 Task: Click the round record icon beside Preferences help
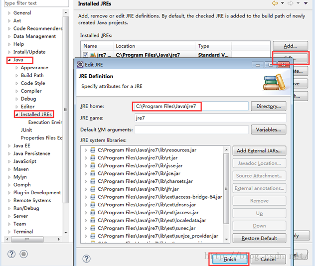pos(23,254)
